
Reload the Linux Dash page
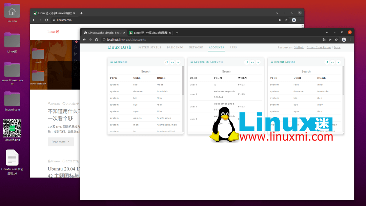tap(97, 39)
